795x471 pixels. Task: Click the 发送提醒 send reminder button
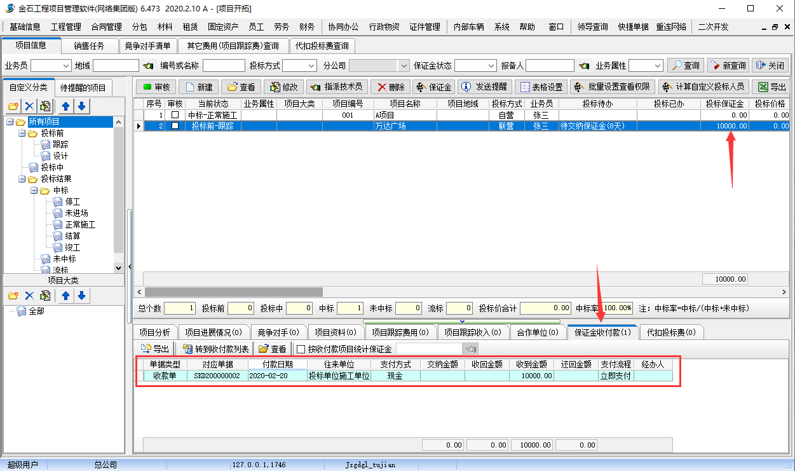coord(484,87)
